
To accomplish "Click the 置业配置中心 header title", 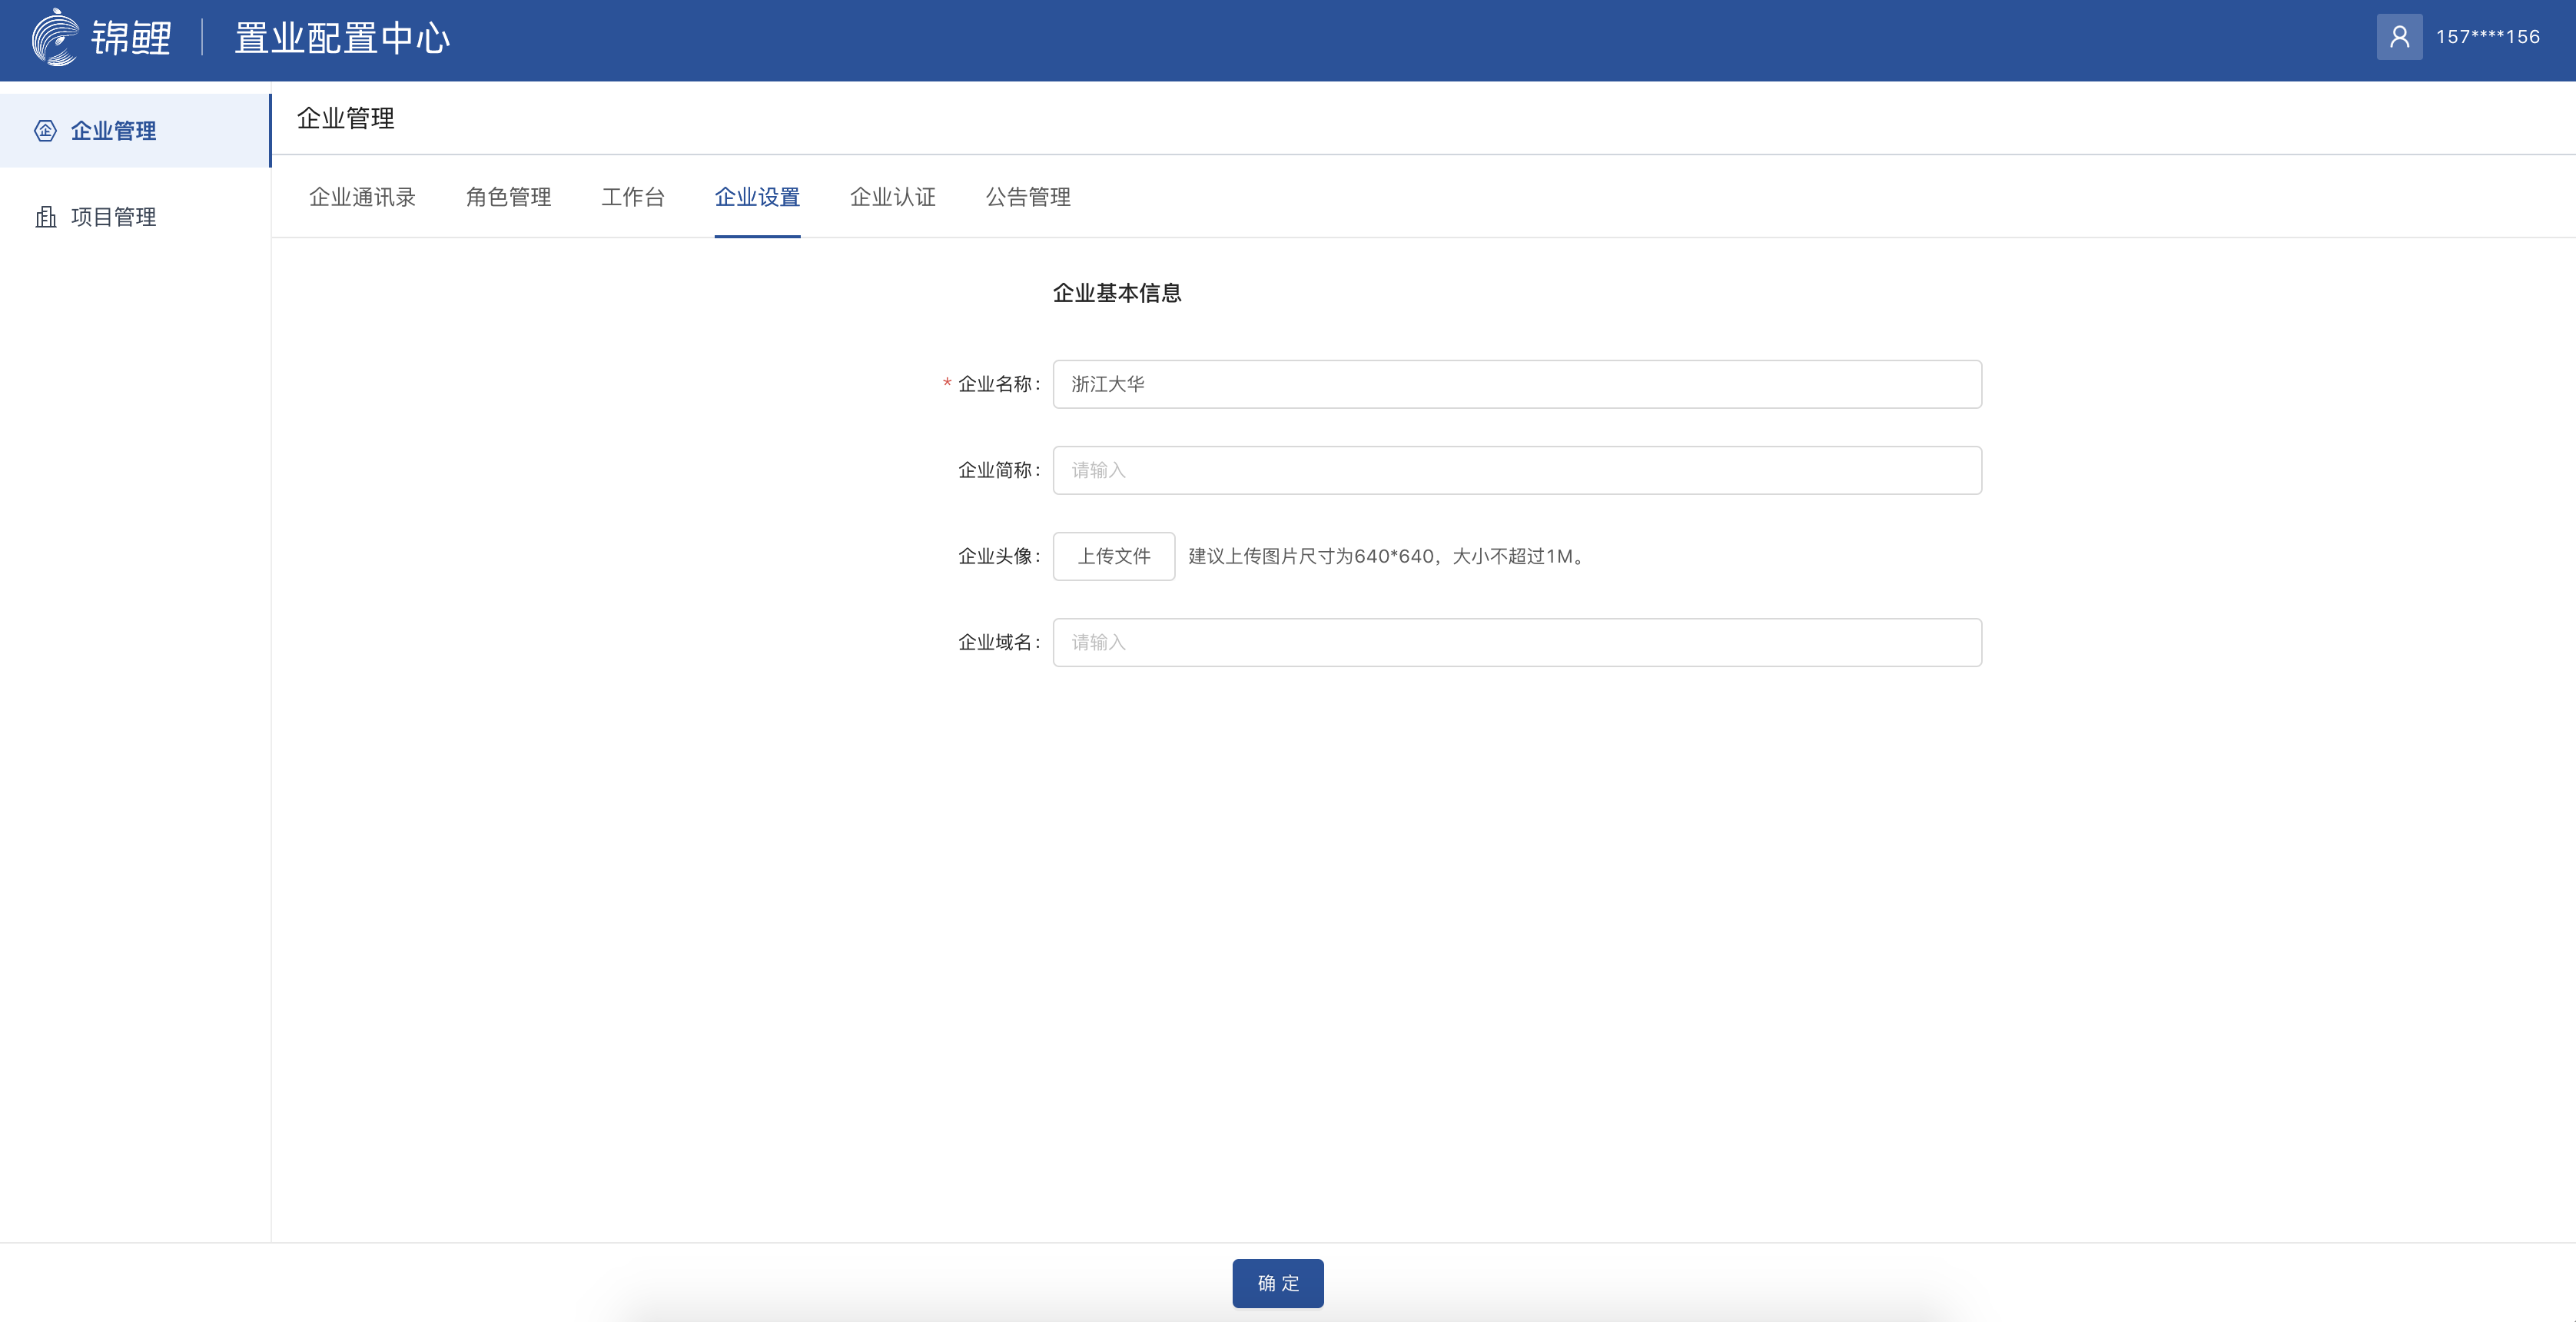I will tap(342, 38).
